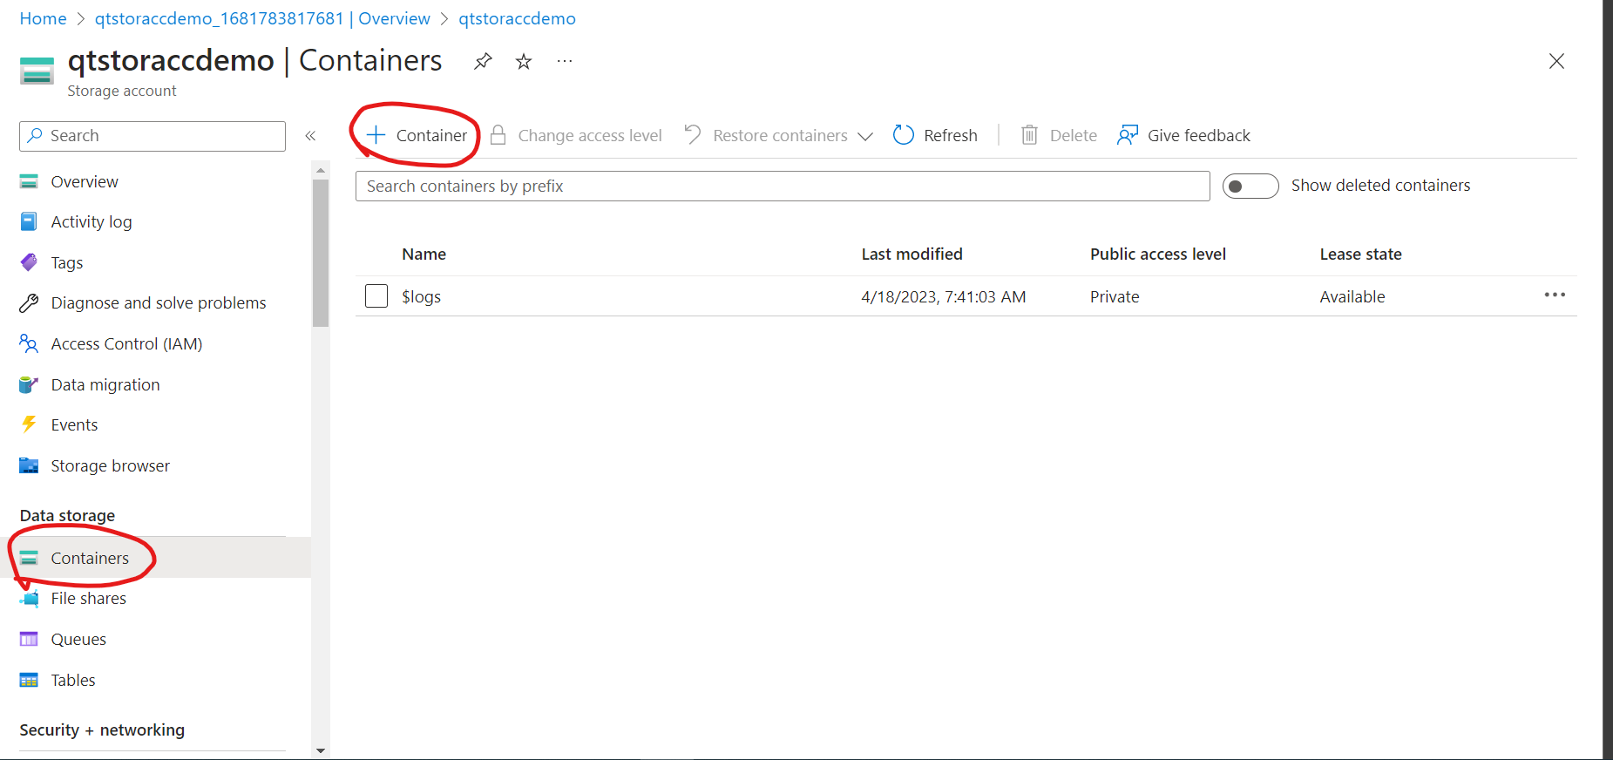Click the sidebar scroll down arrow
This screenshot has width=1613, height=760.
[x=321, y=750]
